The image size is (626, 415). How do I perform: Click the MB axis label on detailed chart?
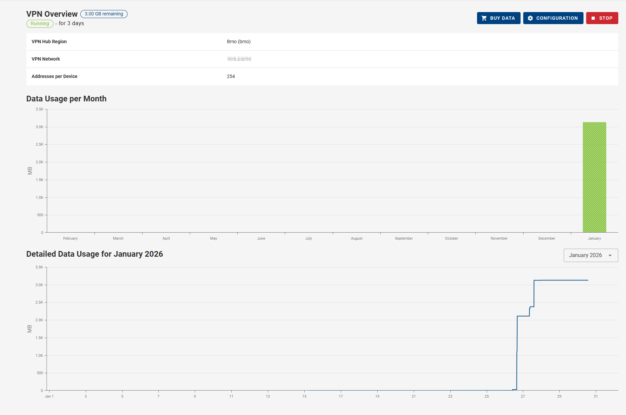point(30,329)
